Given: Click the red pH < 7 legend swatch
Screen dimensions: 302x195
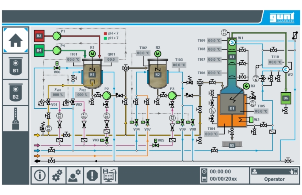Looking at the screenshot, I should pyautogui.click(x=105, y=34).
